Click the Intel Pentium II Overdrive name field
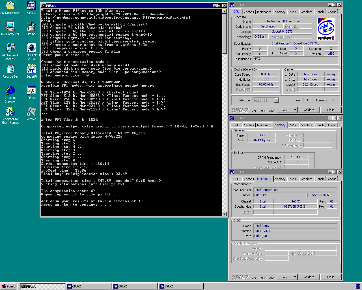This screenshot has width=362, height=290. pyautogui.click(x=282, y=21)
